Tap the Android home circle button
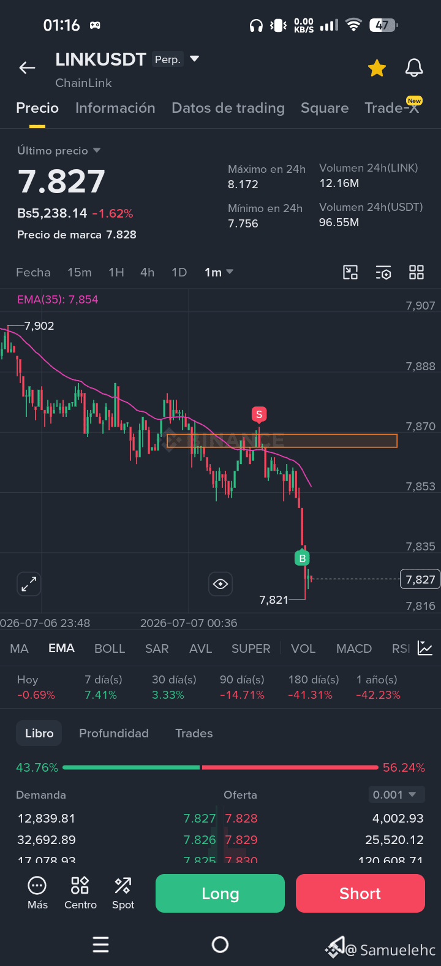441x966 pixels. pos(220,945)
